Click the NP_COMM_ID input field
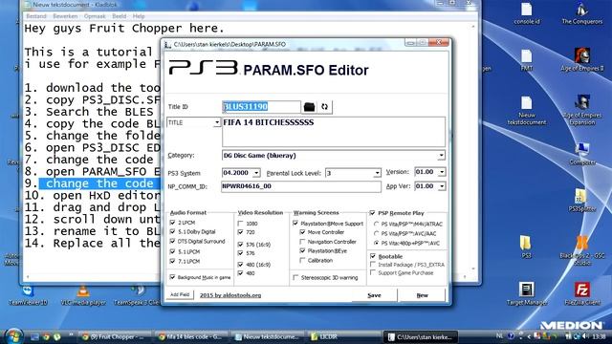Image resolution: width=612 pixels, height=344 pixels. pyautogui.click(x=301, y=186)
